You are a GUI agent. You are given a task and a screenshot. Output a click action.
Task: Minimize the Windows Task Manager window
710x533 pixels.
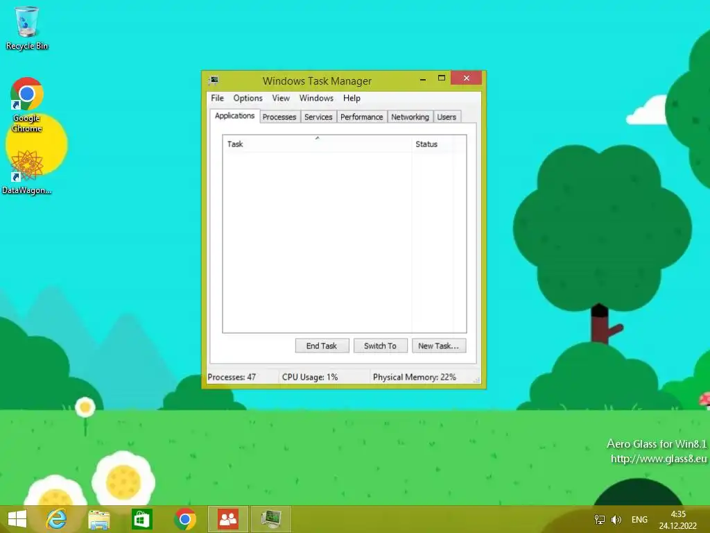423,79
